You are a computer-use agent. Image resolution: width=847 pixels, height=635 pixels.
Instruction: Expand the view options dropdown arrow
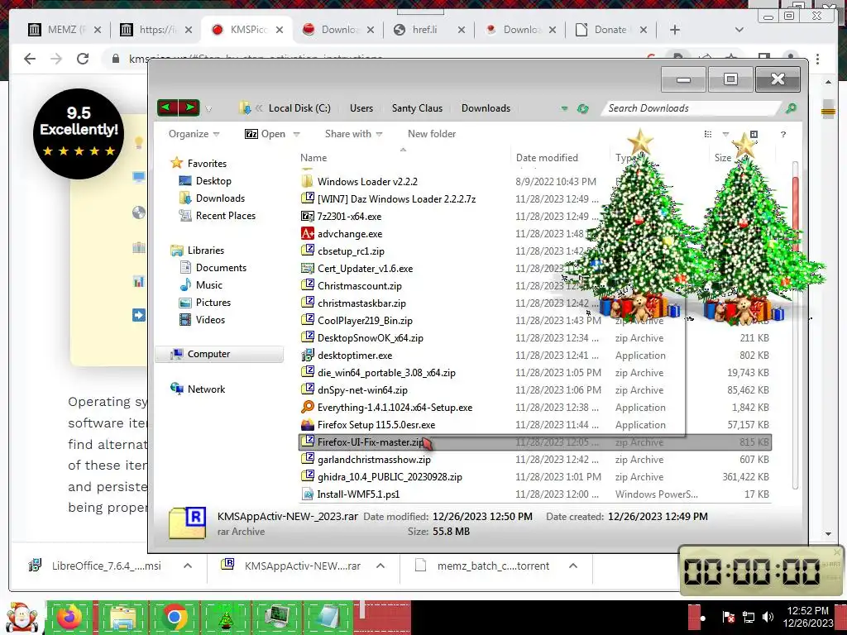725,134
